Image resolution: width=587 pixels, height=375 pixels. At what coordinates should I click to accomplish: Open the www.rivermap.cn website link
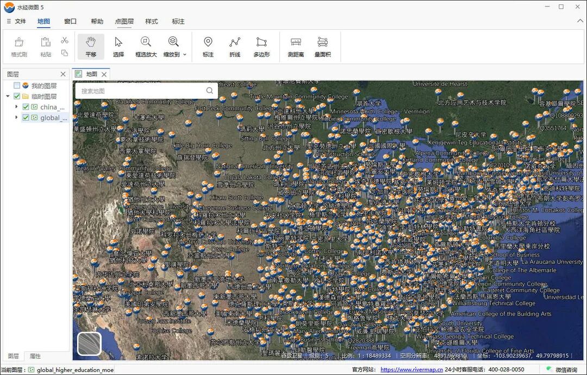(411, 370)
